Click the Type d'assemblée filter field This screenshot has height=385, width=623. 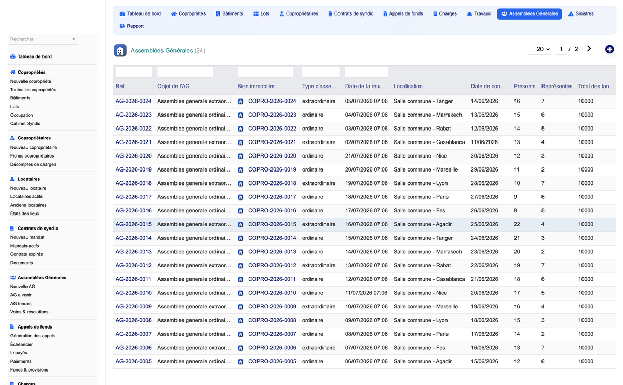(321, 72)
